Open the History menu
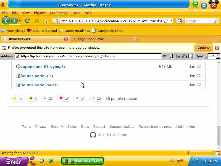Image resolution: width=221 pixels, height=166 pixels. coord(39,13)
